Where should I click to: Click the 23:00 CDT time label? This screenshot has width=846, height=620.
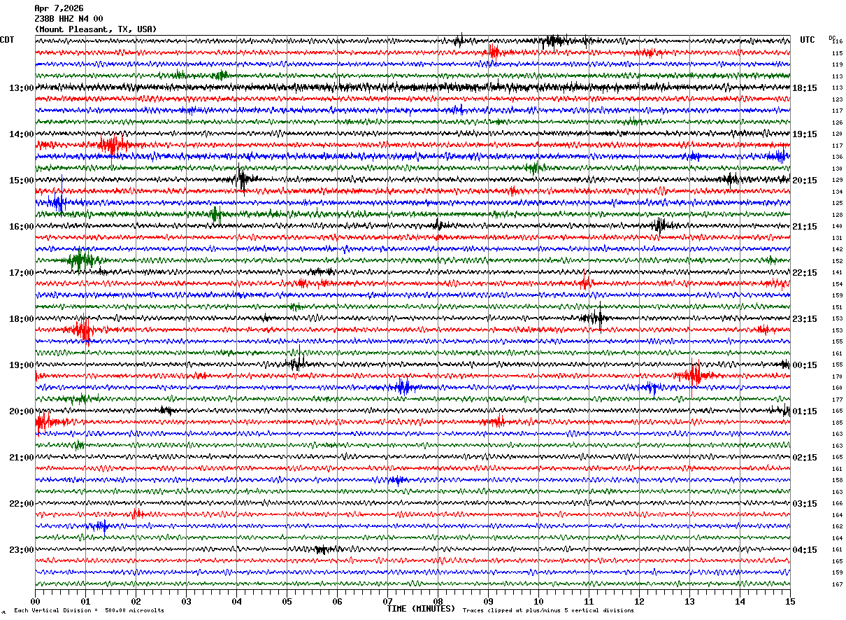[x=21, y=550]
